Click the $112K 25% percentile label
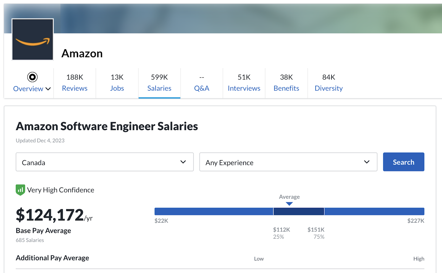Image resolution: width=442 pixels, height=273 pixels. tap(281, 233)
